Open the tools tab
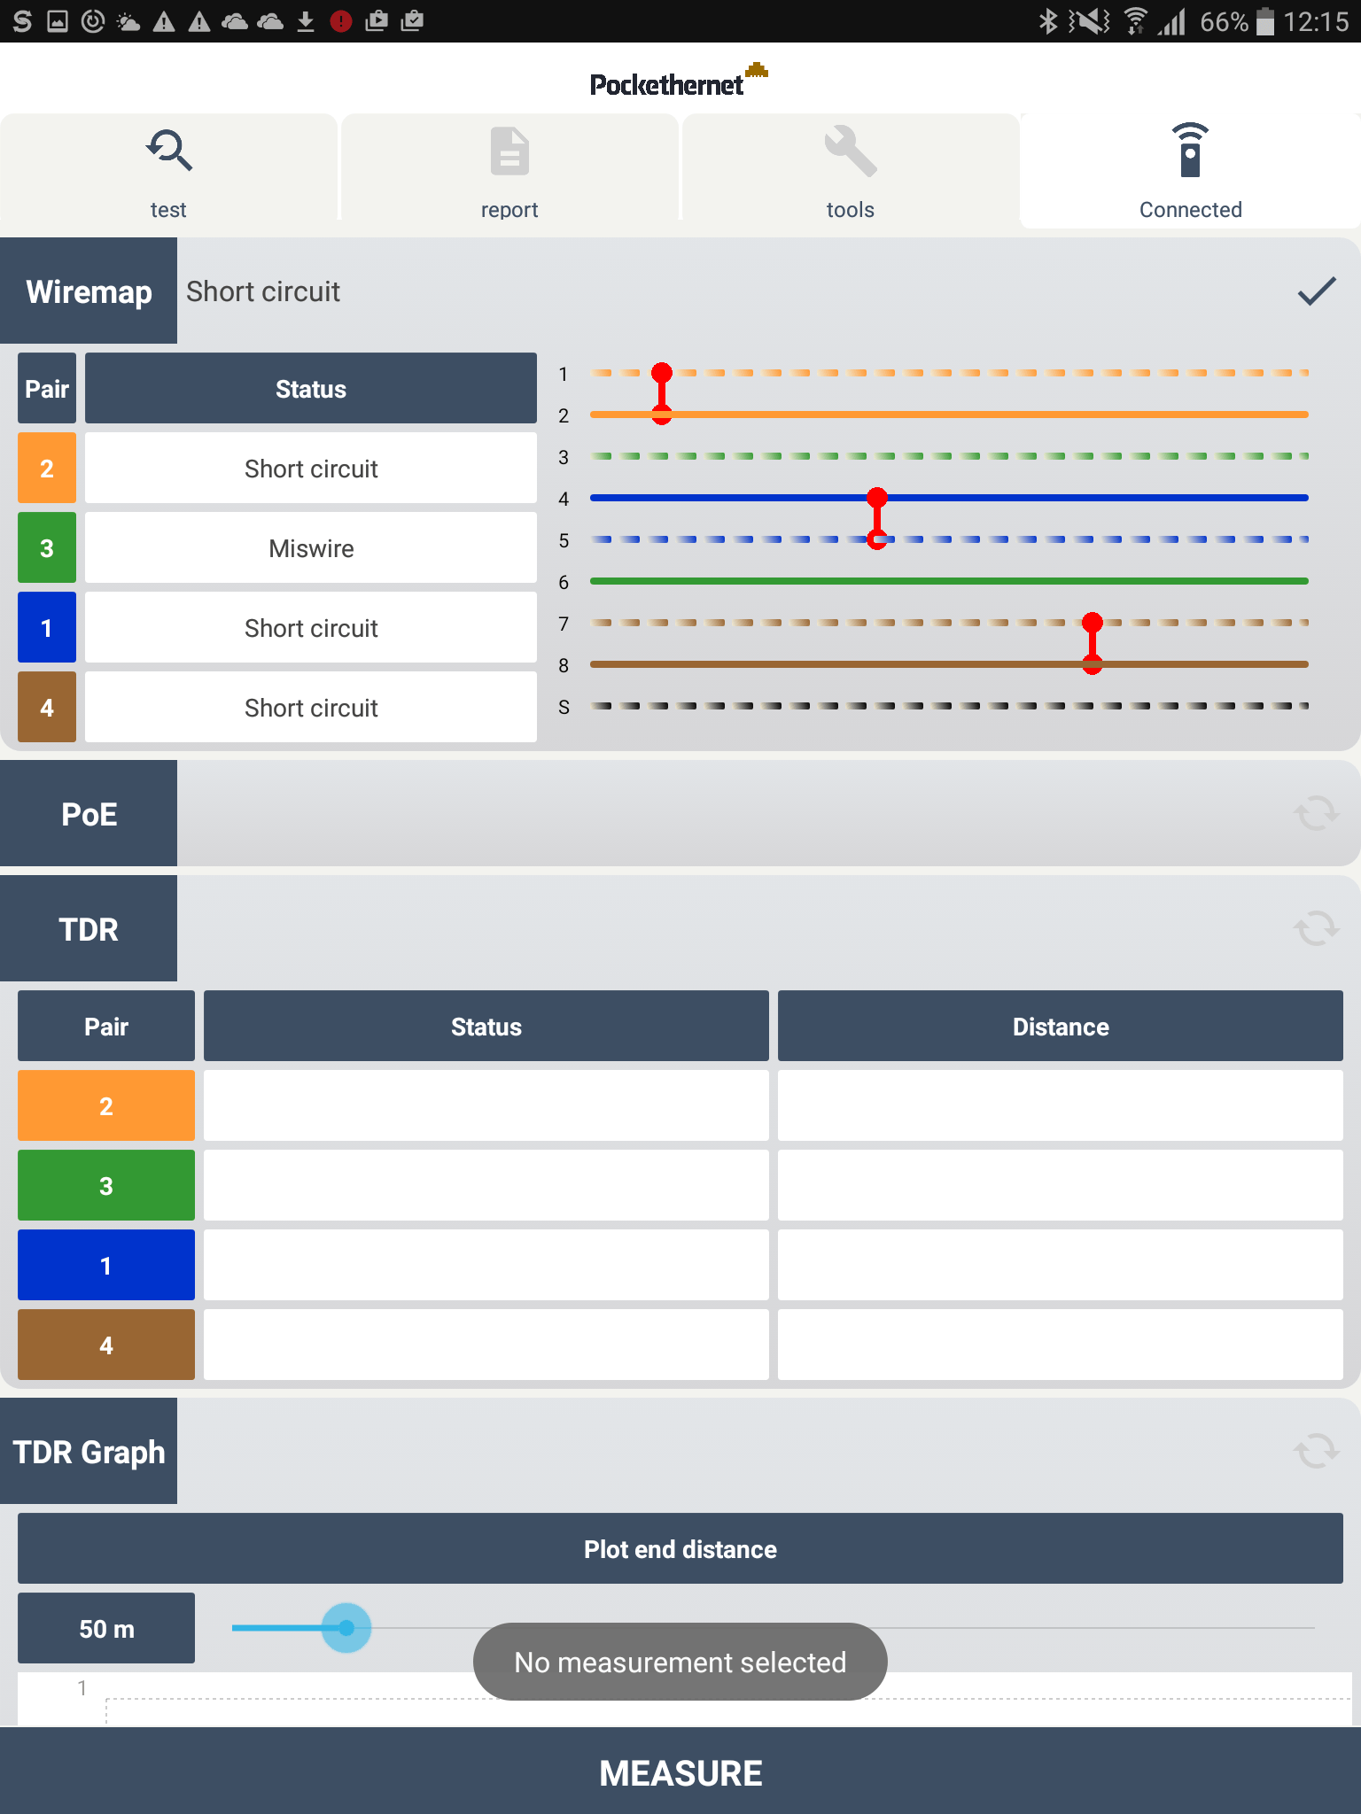The image size is (1361, 1814). point(851,168)
